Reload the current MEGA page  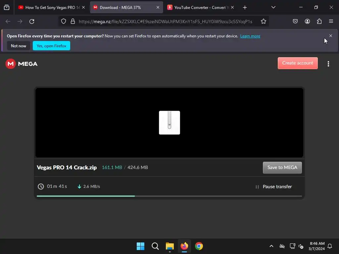(32, 21)
